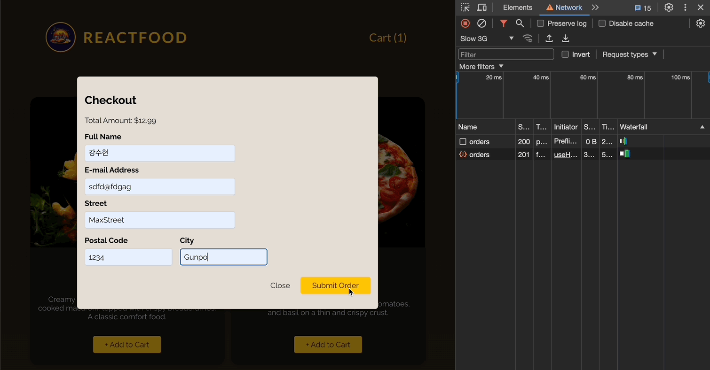Tick the Invert filter checkbox
The height and width of the screenshot is (370, 710).
565,54
